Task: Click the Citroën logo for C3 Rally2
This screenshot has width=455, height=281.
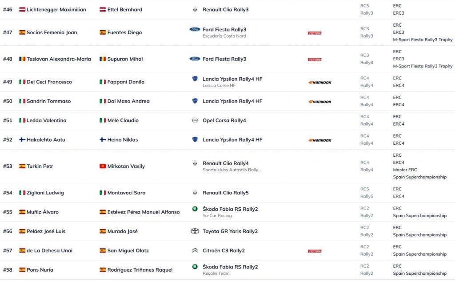Action: (195, 250)
